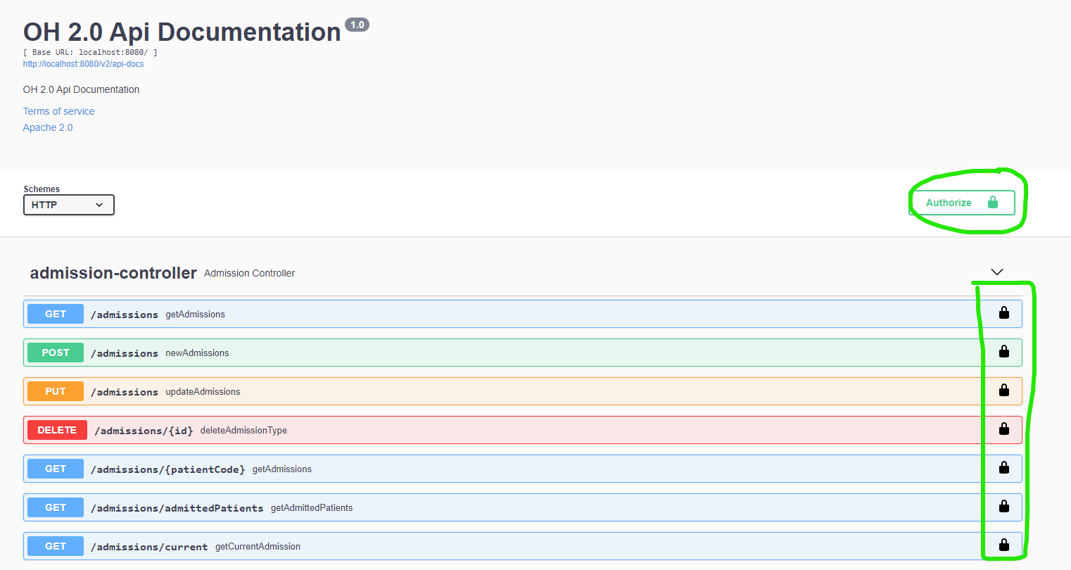Click the Authorize button
This screenshot has height=570, width=1071.
click(x=949, y=202)
